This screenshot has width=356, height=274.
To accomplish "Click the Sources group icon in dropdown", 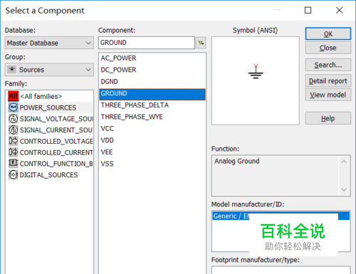I will (x=12, y=70).
